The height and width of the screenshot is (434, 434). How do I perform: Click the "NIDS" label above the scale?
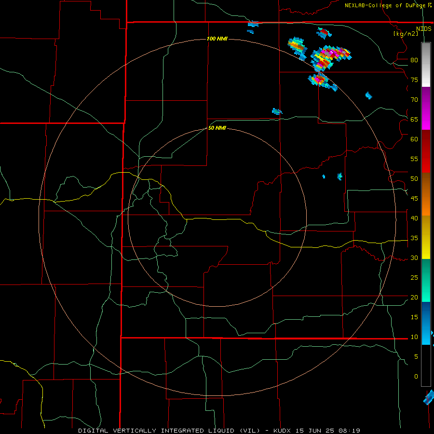[424, 29]
